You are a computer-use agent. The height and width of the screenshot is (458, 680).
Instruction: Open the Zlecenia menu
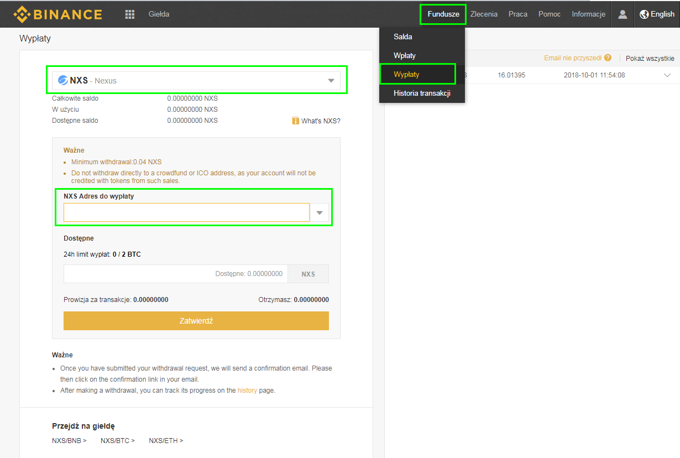click(484, 14)
